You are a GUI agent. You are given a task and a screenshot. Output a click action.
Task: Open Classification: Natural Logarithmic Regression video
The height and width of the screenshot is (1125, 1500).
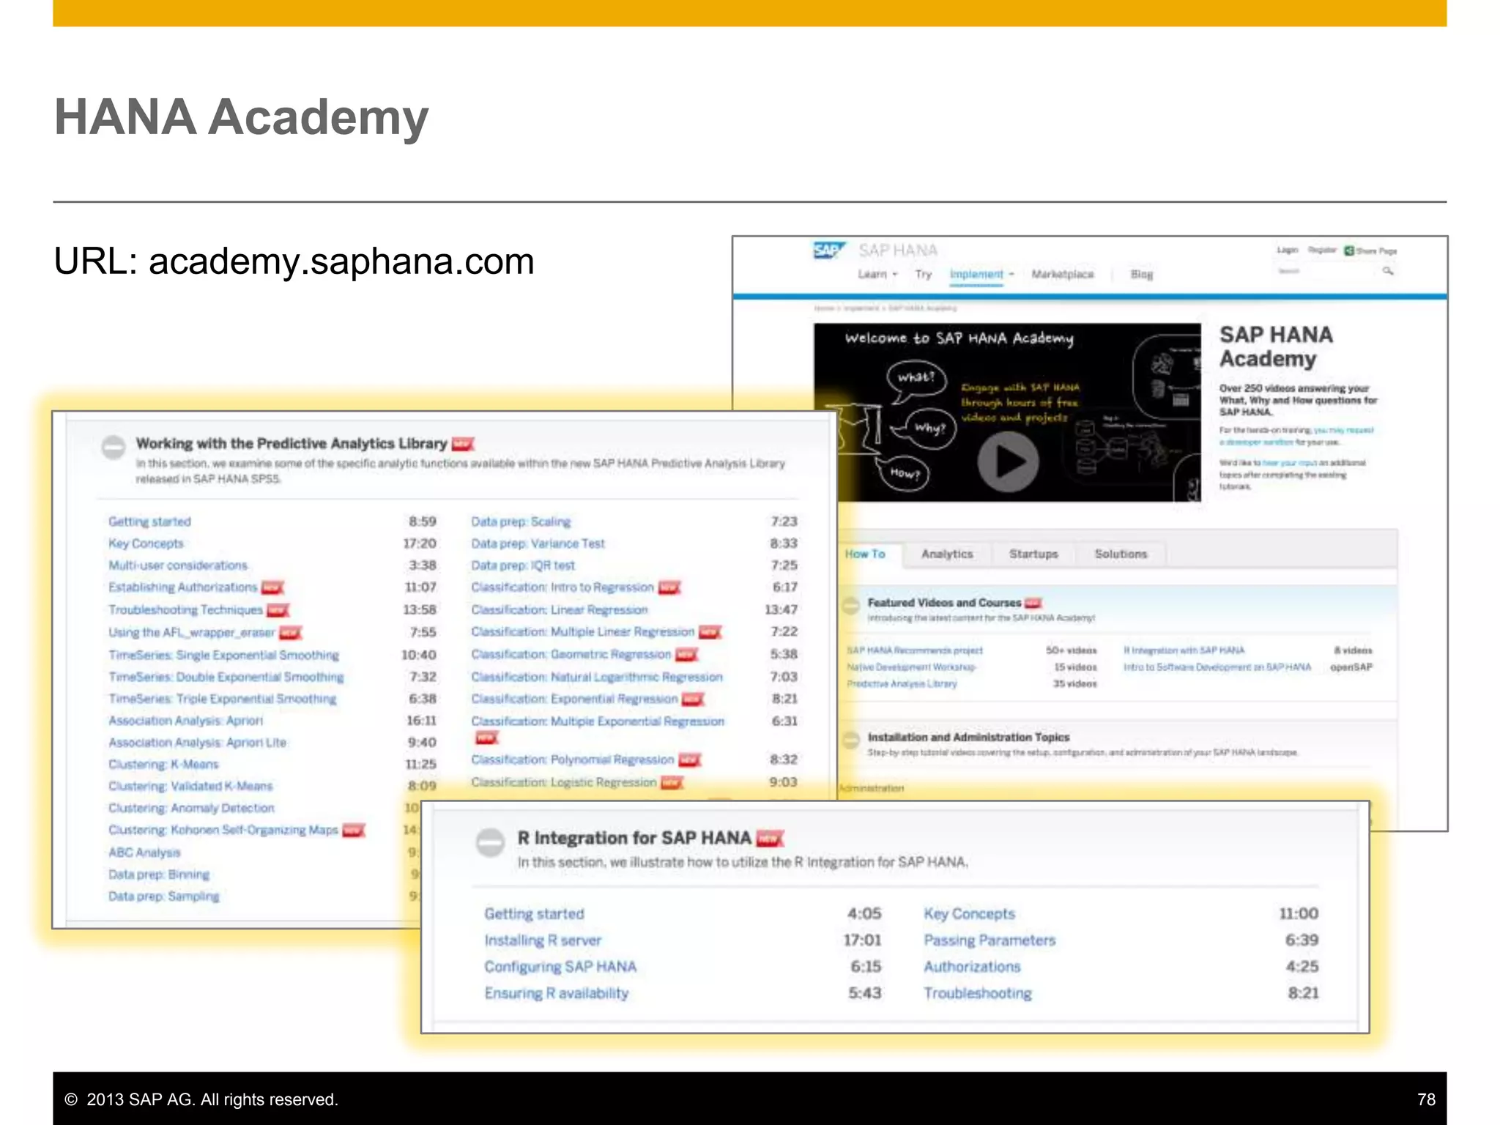tap(597, 677)
